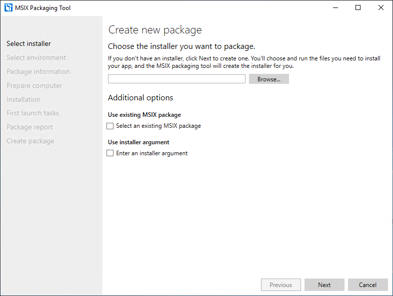This screenshot has width=393, height=296.
Task: Click the Additional options heading
Action: pos(140,97)
